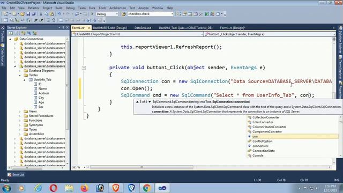Click the Start Debugging play icon
Image resolution: width=343 pixels, height=193 pixels.
pyautogui.click(x=92, y=14)
